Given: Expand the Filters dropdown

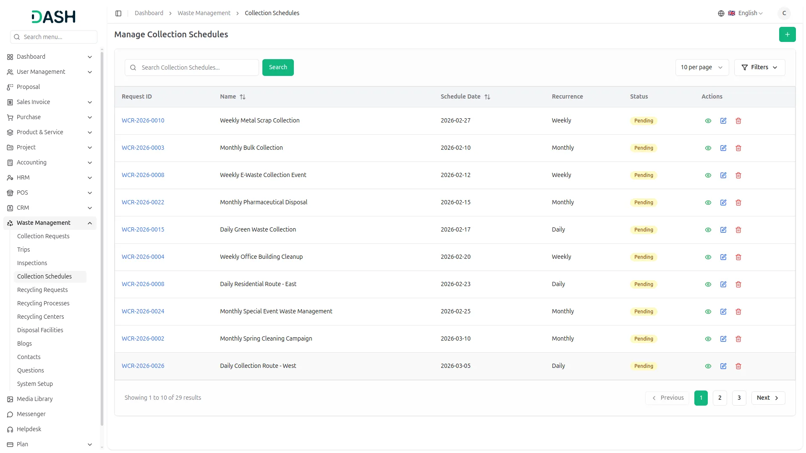Looking at the screenshot, I should coord(759,68).
